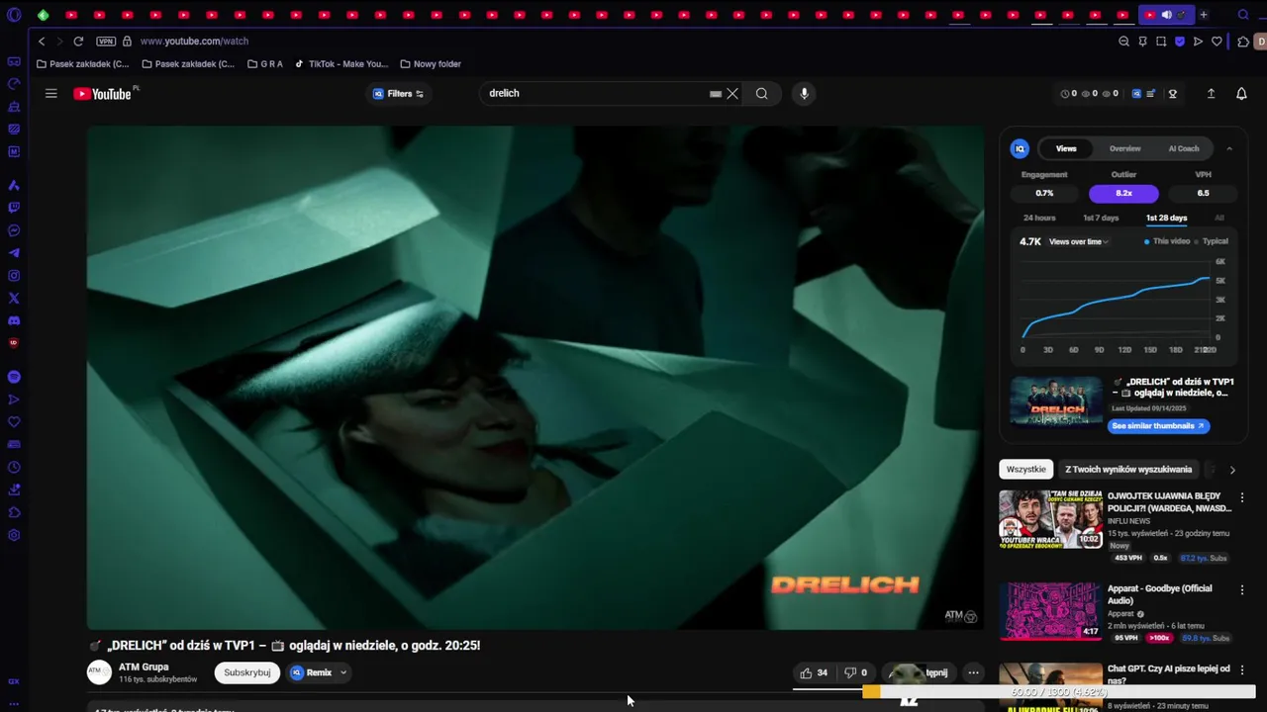The image size is (1267, 712).
Task: Open TikTok - Make You bookmark
Action: pyautogui.click(x=341, y=64)
